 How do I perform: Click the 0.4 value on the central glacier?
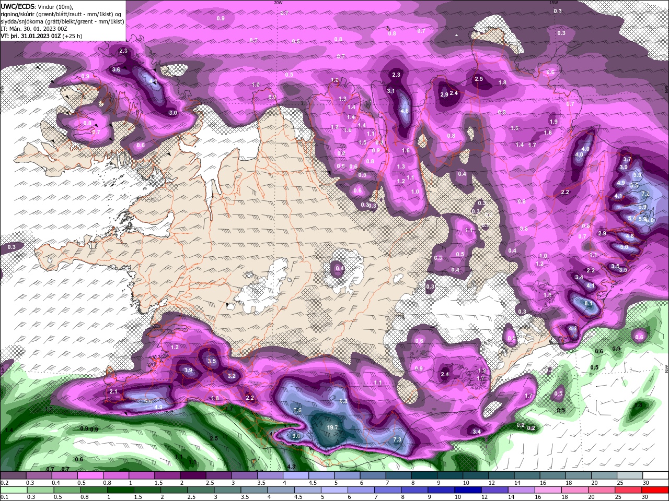coord(340,269)
